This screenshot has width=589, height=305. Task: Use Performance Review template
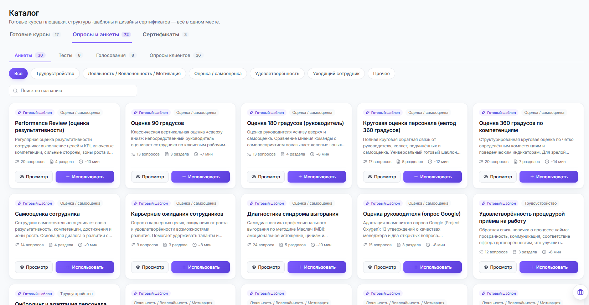(x=85, y=177)
